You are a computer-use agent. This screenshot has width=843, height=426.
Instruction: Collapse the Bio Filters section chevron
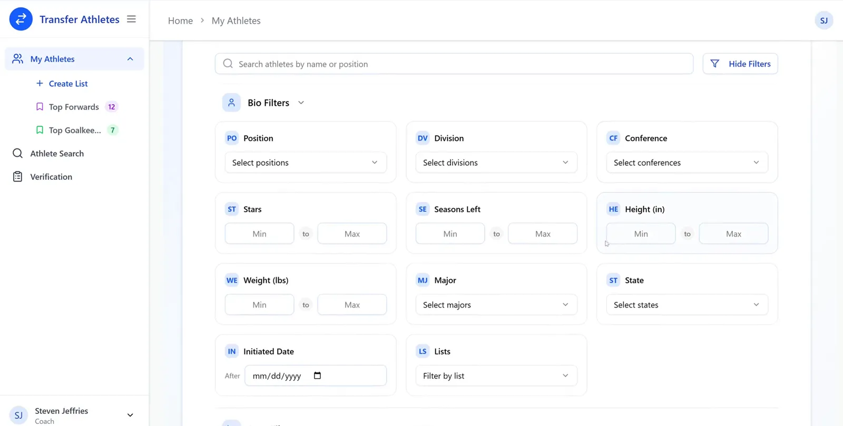click(301, 103)
